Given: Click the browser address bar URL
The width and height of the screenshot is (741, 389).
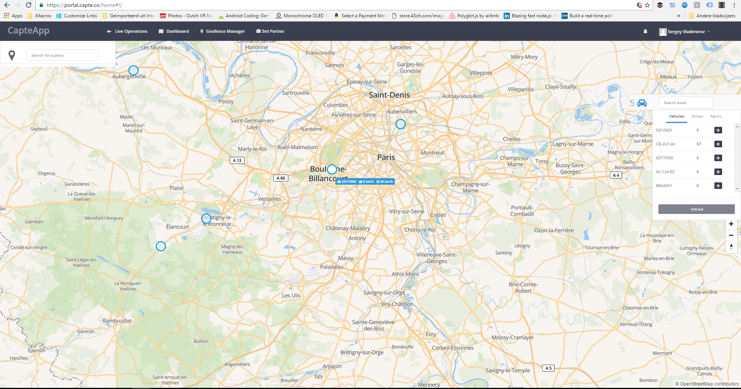Looking at the screenshot, I should (84, 5).
